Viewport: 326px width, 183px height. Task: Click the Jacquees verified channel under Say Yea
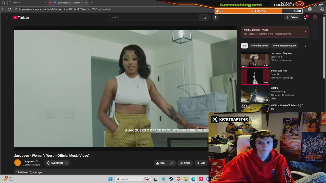coord(275,57)
